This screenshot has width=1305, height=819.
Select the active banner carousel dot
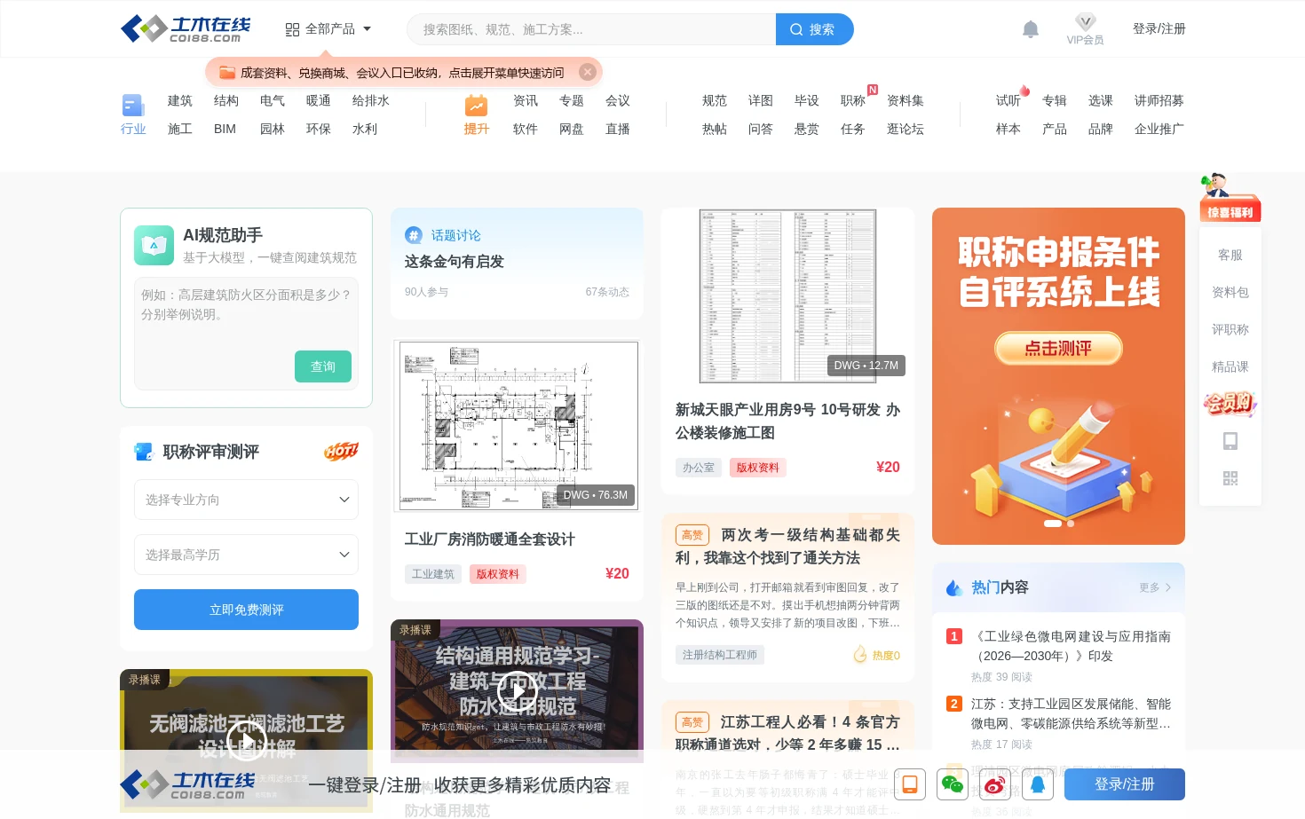(x=1053, y=524)
